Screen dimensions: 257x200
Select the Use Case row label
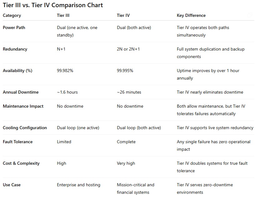point(12,185)
